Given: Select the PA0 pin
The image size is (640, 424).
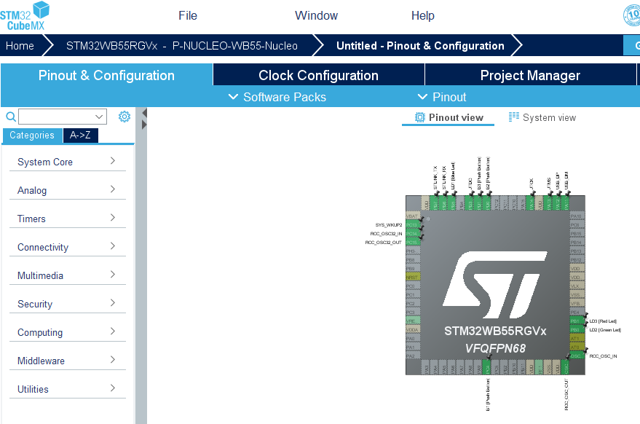Looking at the screenshot, I should pos(413,339).
